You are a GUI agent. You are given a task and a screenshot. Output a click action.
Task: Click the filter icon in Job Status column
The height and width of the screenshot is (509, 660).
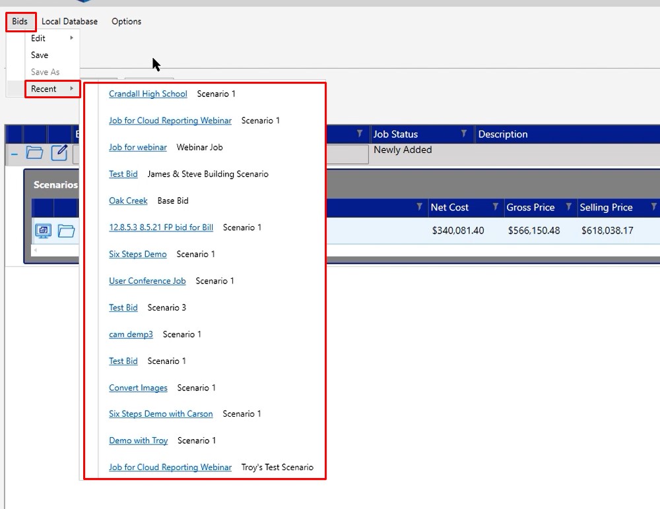(465, 134)
